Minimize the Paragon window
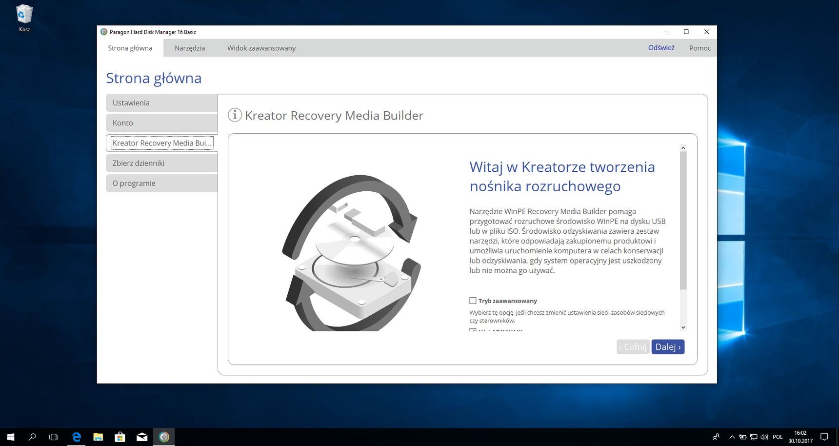 pyautogui.click(x=666, y=32)
